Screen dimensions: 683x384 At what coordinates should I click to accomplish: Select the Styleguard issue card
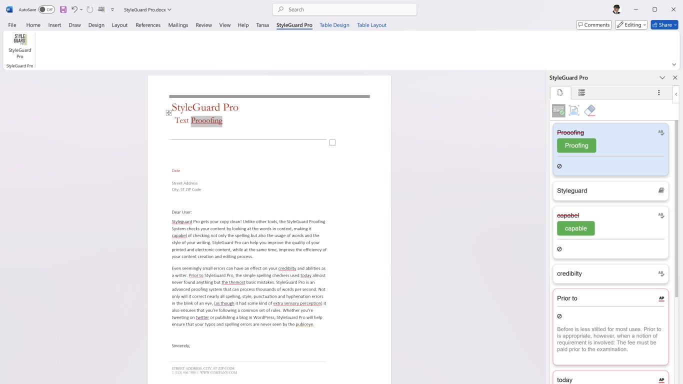(x=610, y=190)
